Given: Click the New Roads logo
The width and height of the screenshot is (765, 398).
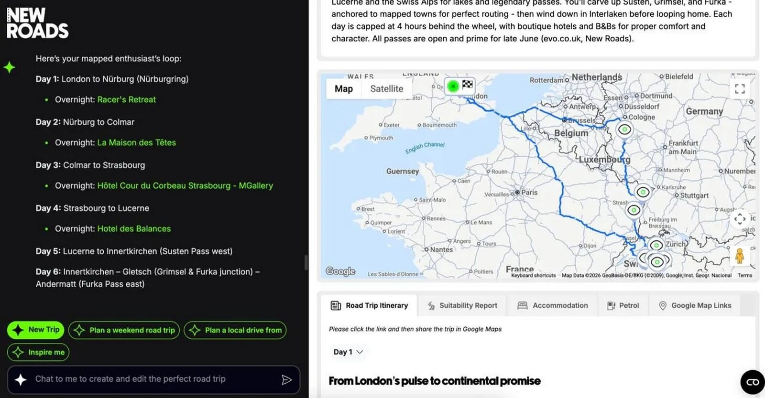Looking at the screenshot, I should [37, 23].
